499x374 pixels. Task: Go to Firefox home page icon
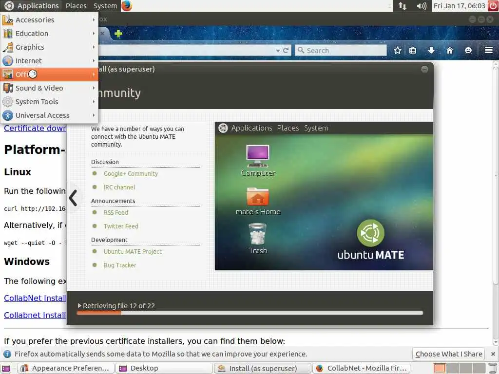450,50
